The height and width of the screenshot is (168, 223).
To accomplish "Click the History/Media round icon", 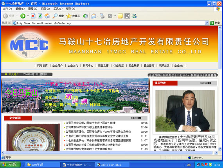I will click(x=85, y=16).
